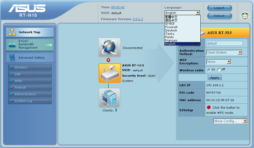Click the arrow icon next to Wireless

(12, 67)
